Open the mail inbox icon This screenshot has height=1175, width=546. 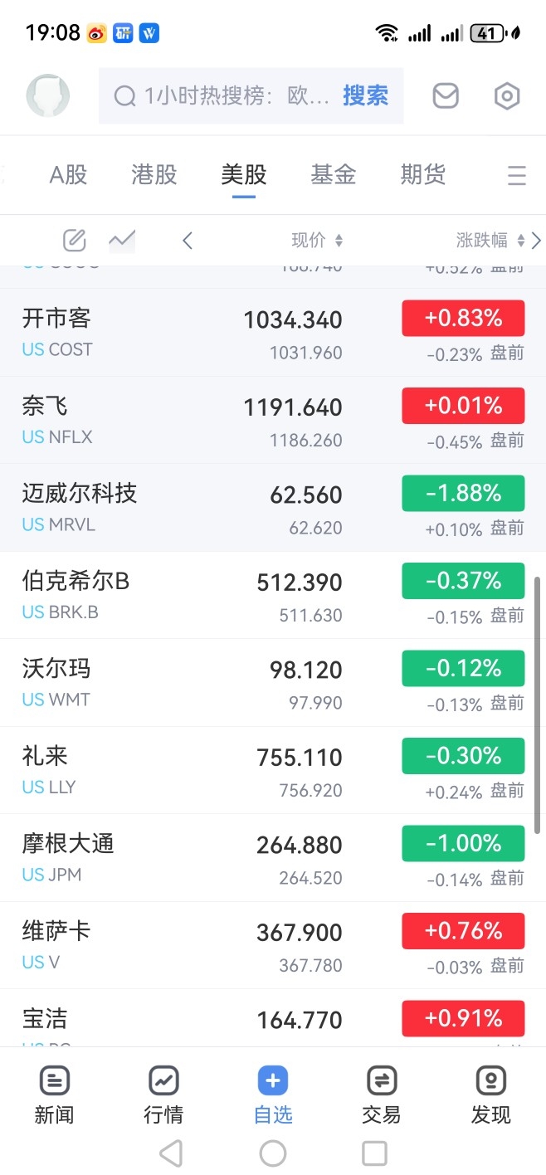446,96
